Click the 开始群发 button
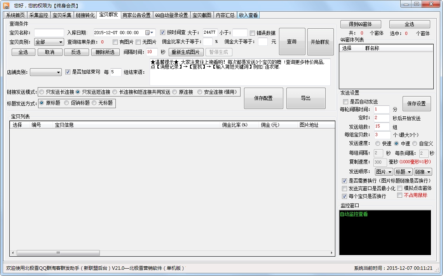Screen dimensions: 443x276 320,42
